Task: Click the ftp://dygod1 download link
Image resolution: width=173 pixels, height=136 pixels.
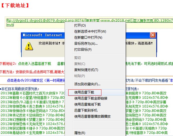Action: [x=90, y=21]
